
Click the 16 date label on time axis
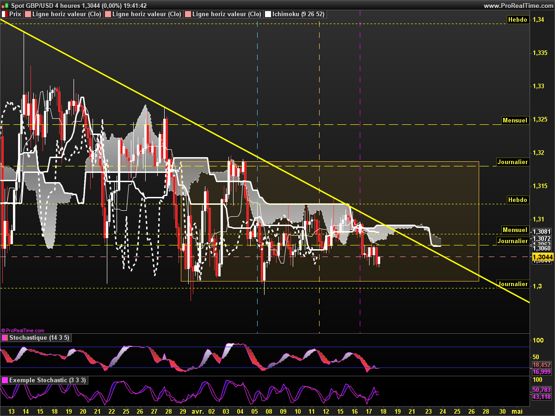point(355,411)
